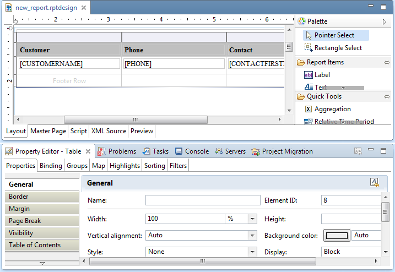Show the Console view
Image resolution: width=395 pixels, height=272 pixels.
[x=192, y=151]
